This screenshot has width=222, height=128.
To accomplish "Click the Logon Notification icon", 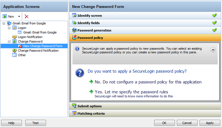I will click(14, 37).
